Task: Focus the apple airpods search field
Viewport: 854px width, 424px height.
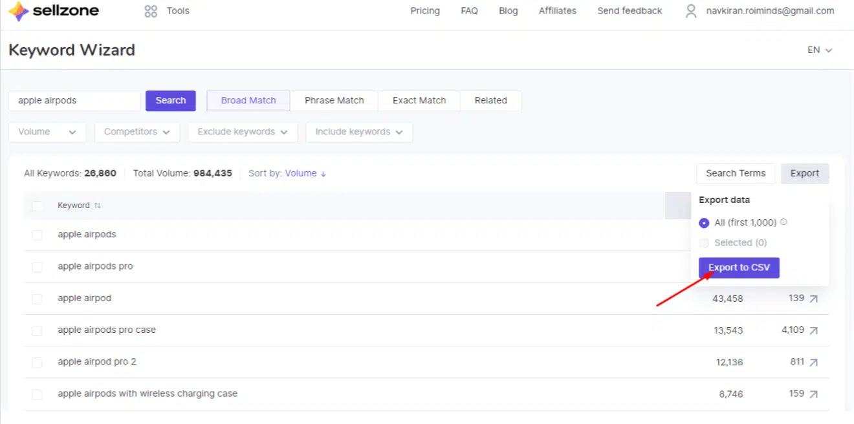Action: point(74,100)
